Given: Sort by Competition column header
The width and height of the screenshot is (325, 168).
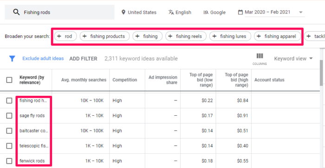Looking at the screenshot, I should (125, 80).
